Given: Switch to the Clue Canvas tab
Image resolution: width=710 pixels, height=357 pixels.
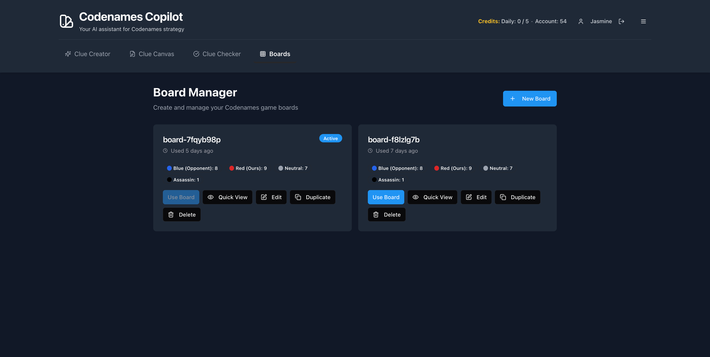Looking at the screenshot, I should tap(152, 54).
